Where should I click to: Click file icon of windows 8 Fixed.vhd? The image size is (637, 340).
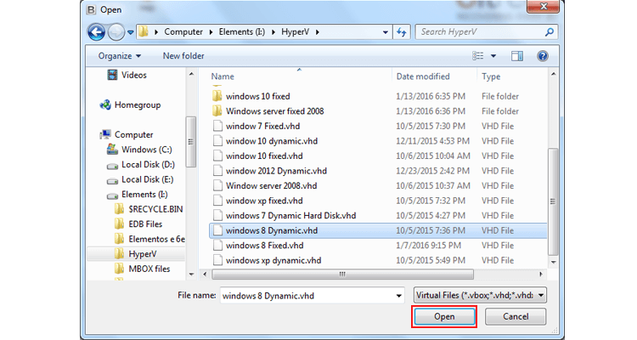217,246
